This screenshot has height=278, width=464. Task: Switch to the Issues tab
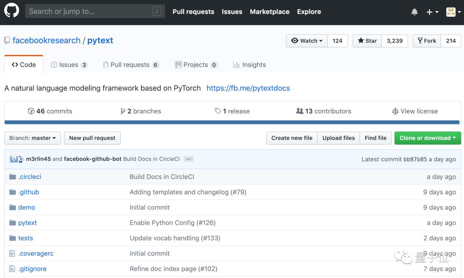coord(69,65)
